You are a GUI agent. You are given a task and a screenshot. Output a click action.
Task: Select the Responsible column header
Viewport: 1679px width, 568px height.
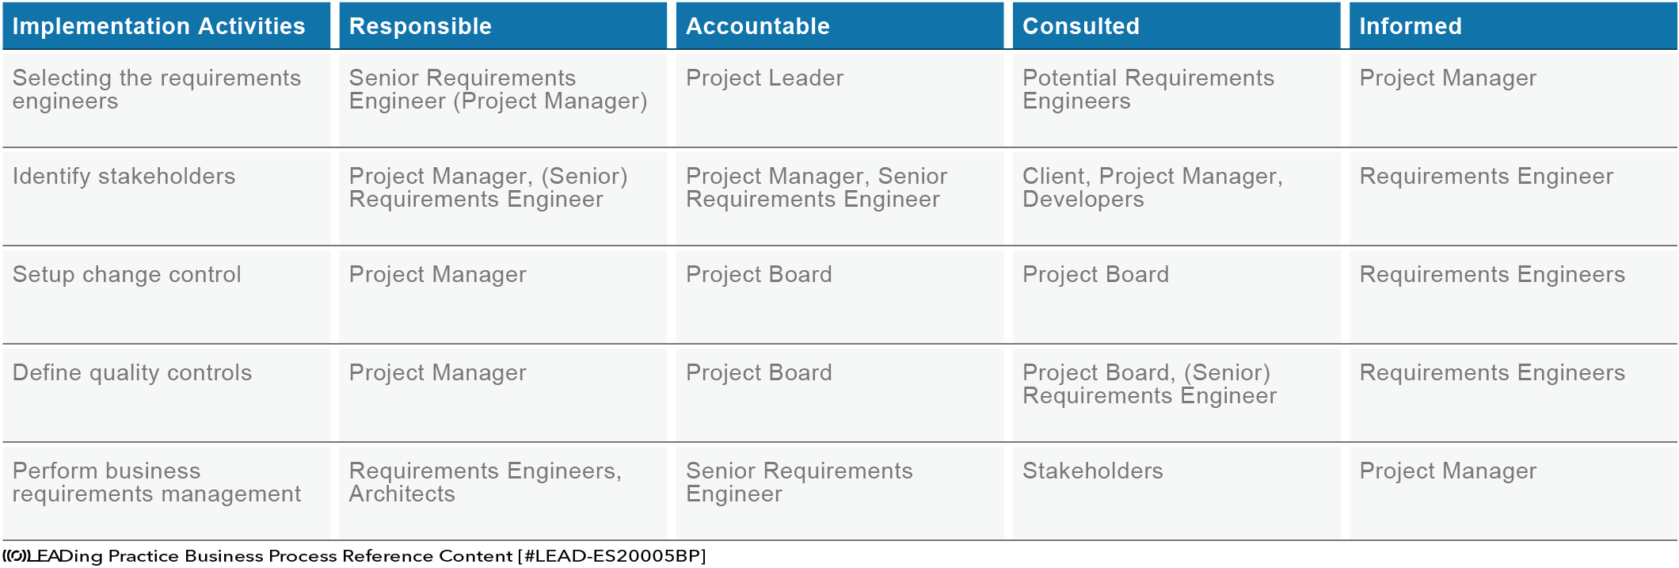[x=503, y=25]
